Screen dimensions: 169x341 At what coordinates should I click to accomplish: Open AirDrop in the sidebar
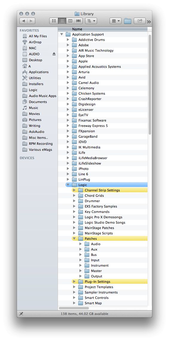[35, 42]
